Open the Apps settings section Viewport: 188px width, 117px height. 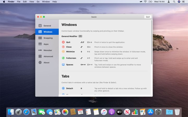click(x=46, y=44)
